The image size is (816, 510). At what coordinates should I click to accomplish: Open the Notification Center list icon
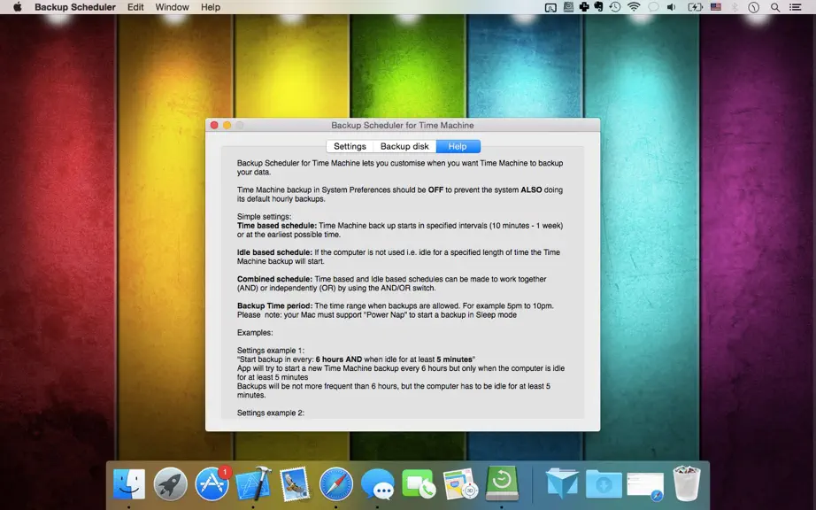[x=795, y=7]
